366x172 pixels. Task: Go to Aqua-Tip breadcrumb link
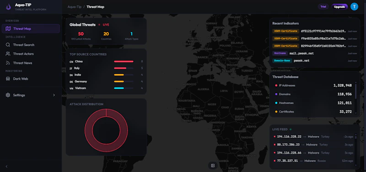[75, 7]
